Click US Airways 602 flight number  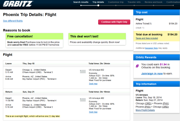(x=97, y=70)
